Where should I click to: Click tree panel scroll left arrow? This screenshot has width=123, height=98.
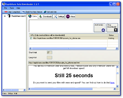click(4, 90)
